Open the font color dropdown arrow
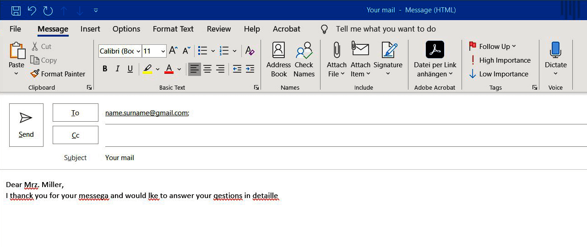The width and height of the screenshot is (587, 247). click(179, 69)
